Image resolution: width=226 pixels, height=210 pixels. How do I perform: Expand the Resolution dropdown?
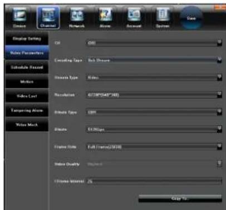point(219,95)
